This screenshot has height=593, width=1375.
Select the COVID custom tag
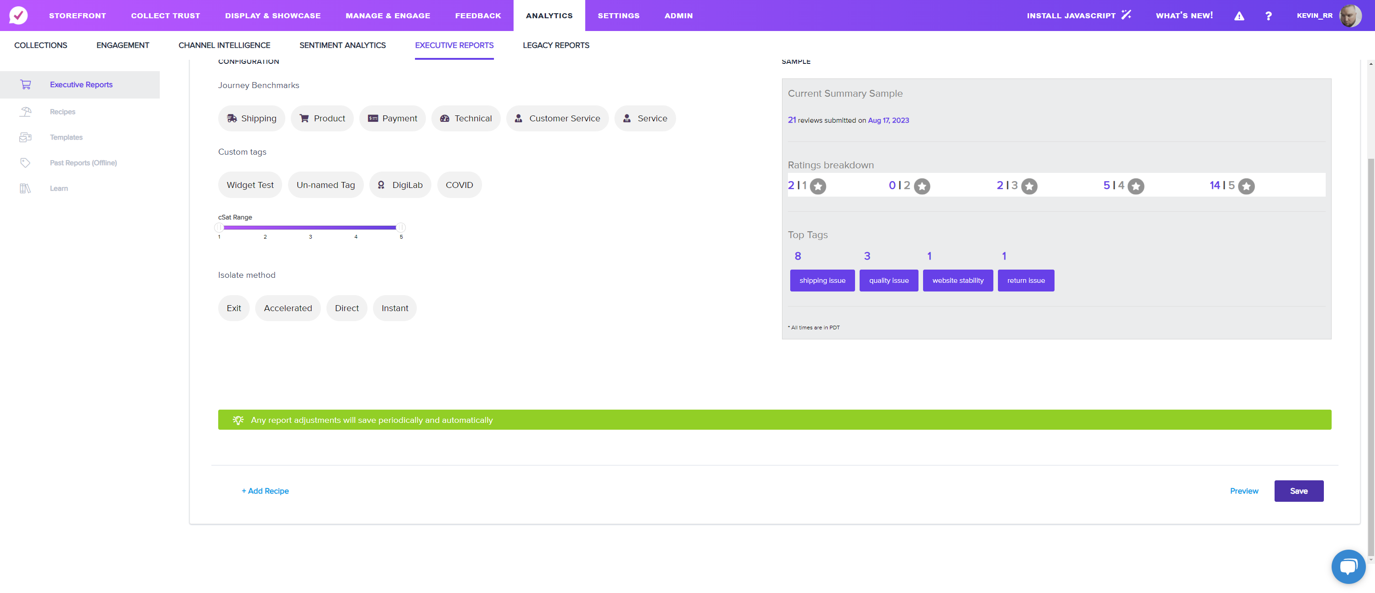(x=459, y=185)
